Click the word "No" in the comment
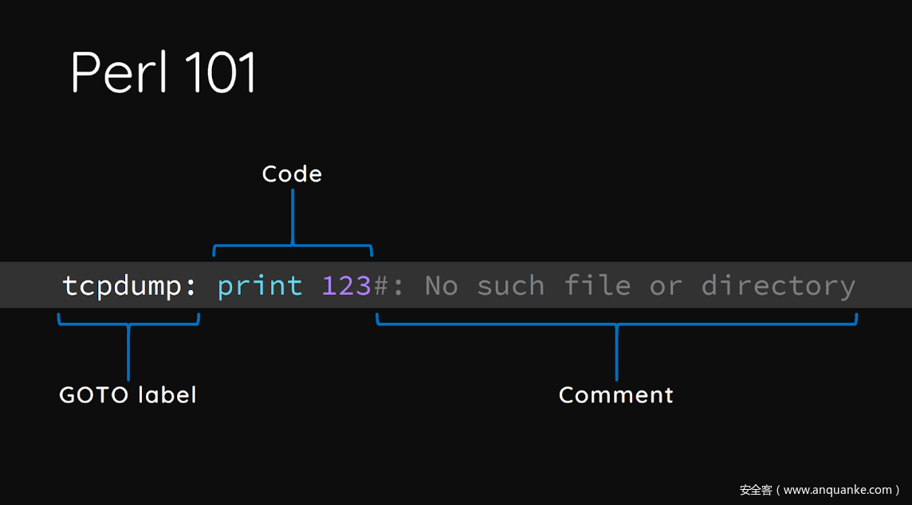 [x=441, y=285]
